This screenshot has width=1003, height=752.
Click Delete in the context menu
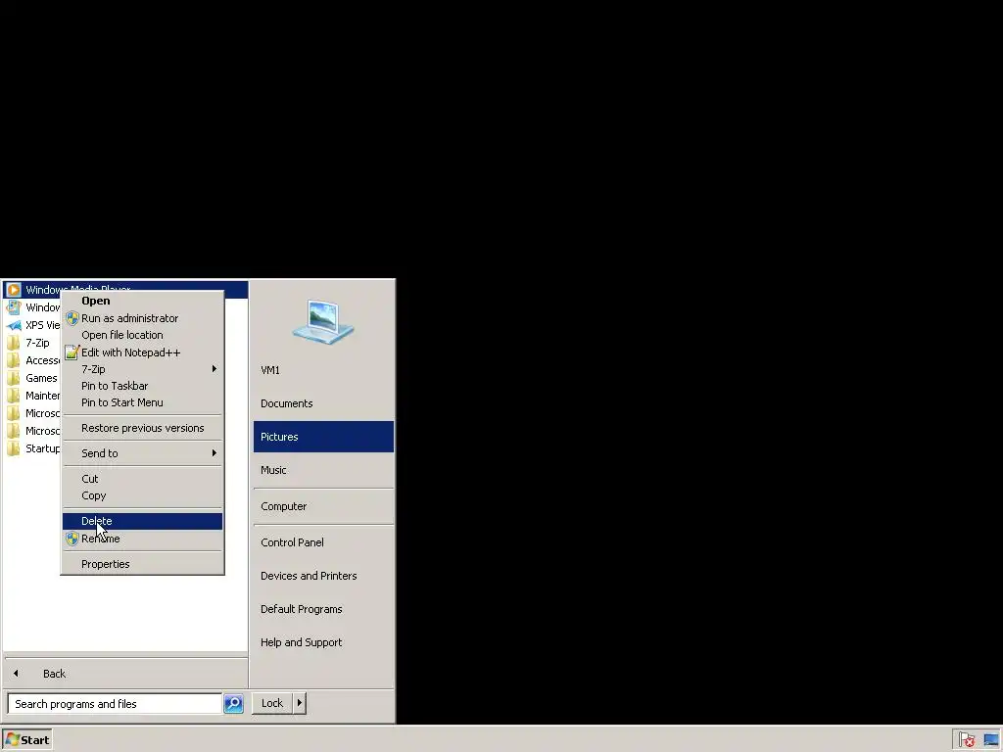142,521
